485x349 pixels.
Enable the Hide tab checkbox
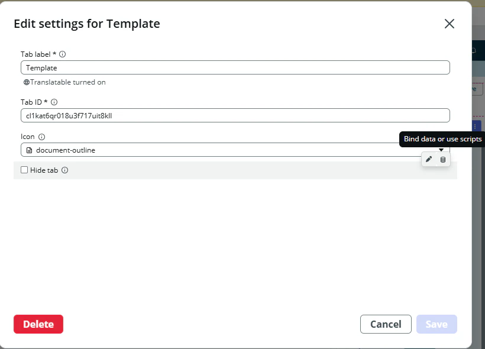coord(24,170)
